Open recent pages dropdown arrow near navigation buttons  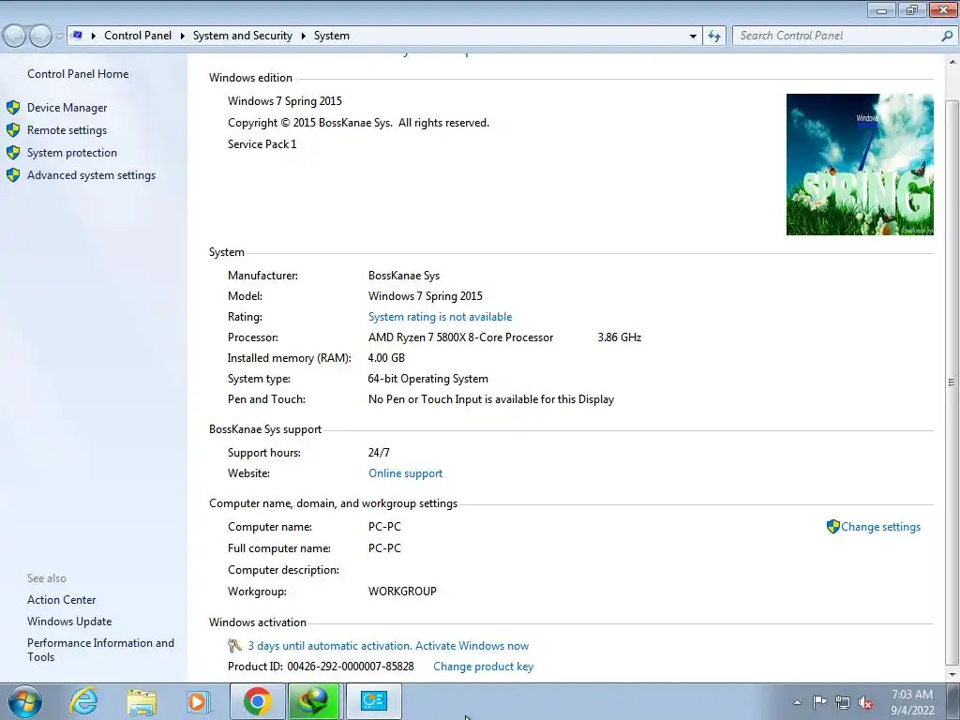(x=59, y=37)
